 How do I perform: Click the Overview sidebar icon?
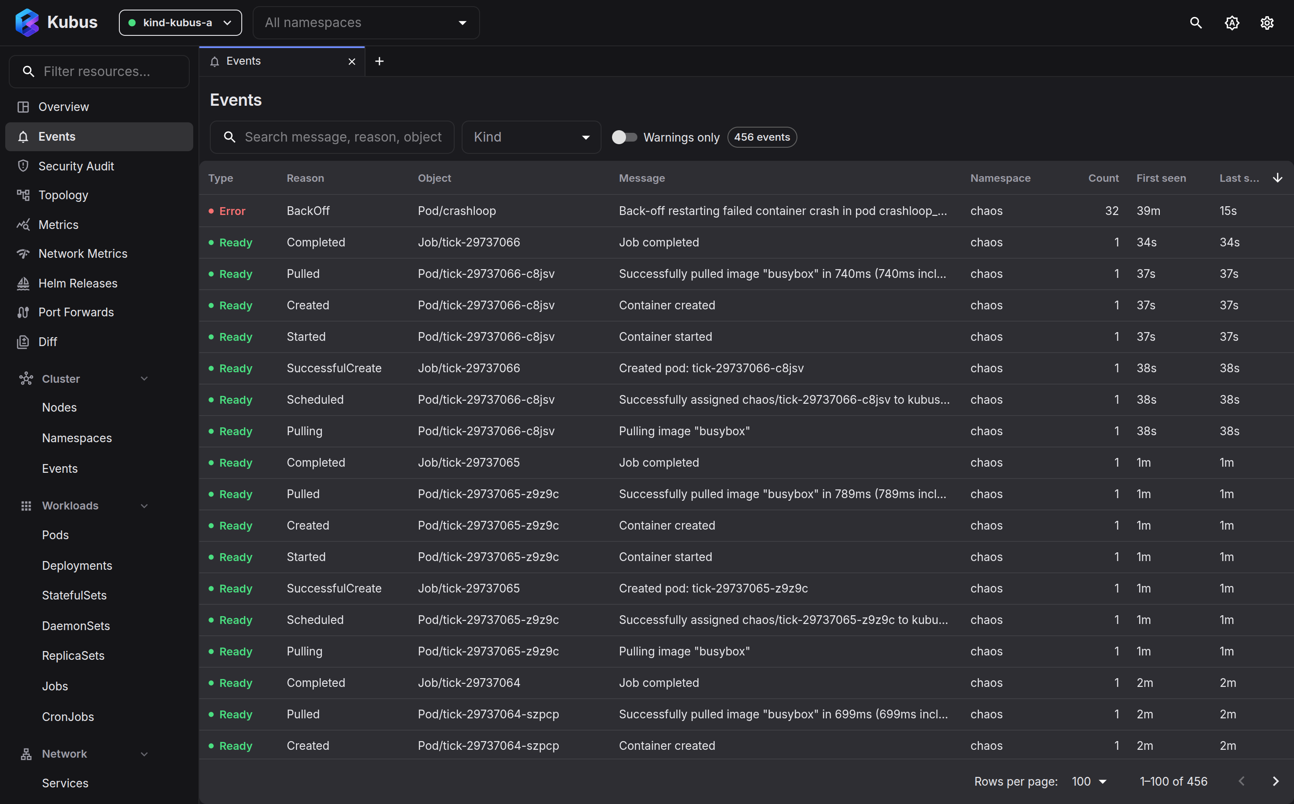23,107
